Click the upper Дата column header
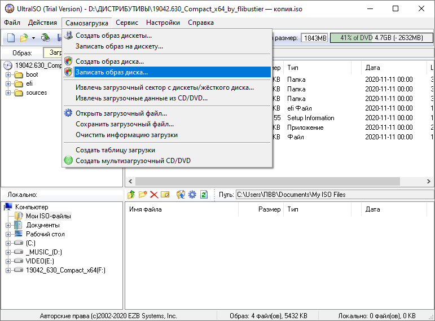The height and width of the screenshot is (321, 435). tap(394, 68)
